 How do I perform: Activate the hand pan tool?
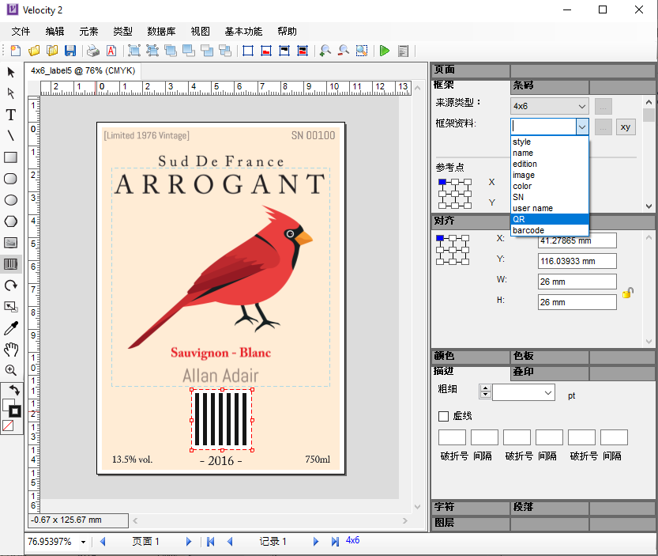tap(11, 349)
